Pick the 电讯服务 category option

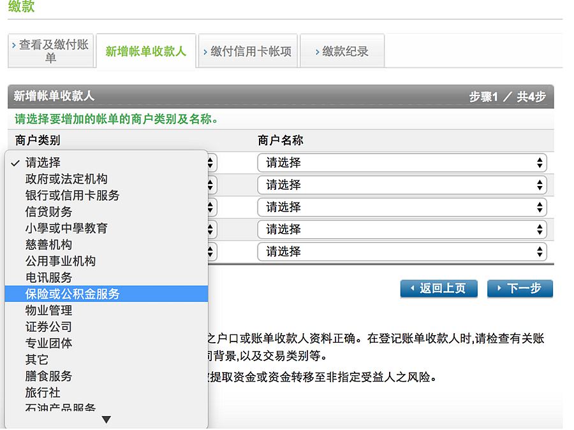49,278
